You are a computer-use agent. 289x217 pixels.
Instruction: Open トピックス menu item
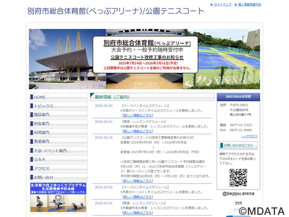pos(58,106)
